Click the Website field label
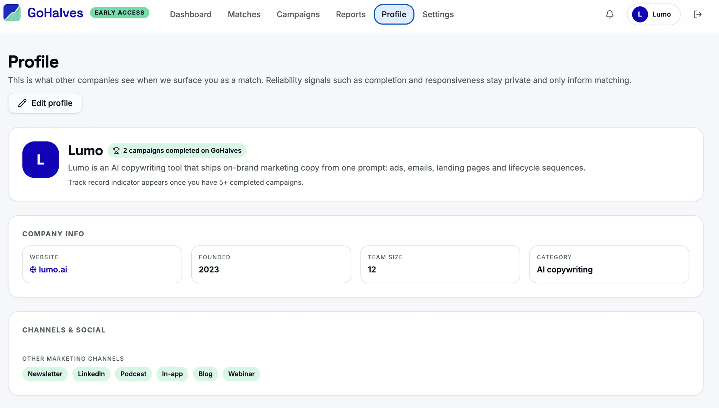719x408 pixels. tap(44, 257)
